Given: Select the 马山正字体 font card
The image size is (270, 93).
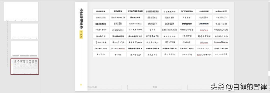Looking at the screenshot, I should click(101, 42).
